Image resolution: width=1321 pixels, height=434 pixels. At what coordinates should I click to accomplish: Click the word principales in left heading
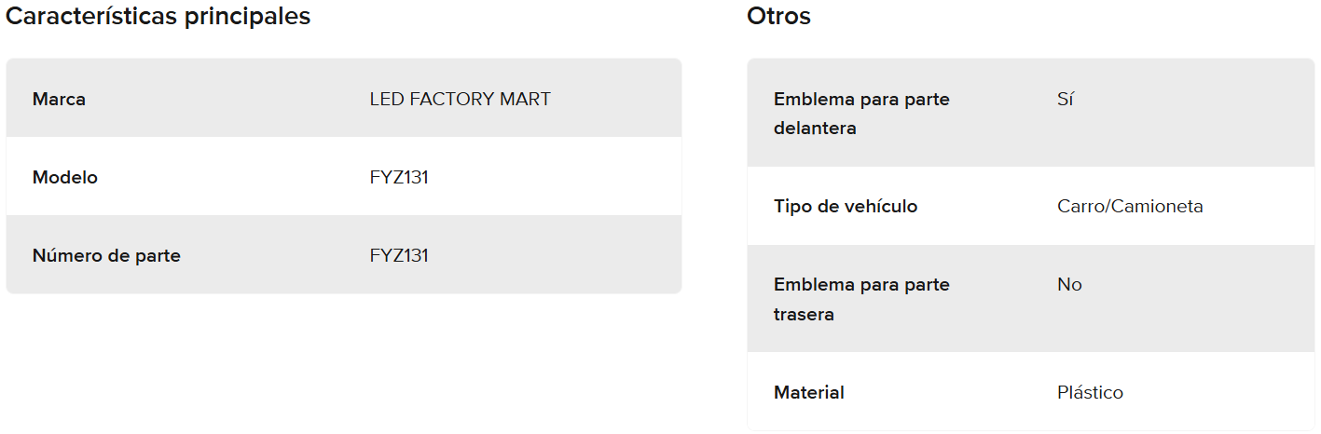click(248, 17)
